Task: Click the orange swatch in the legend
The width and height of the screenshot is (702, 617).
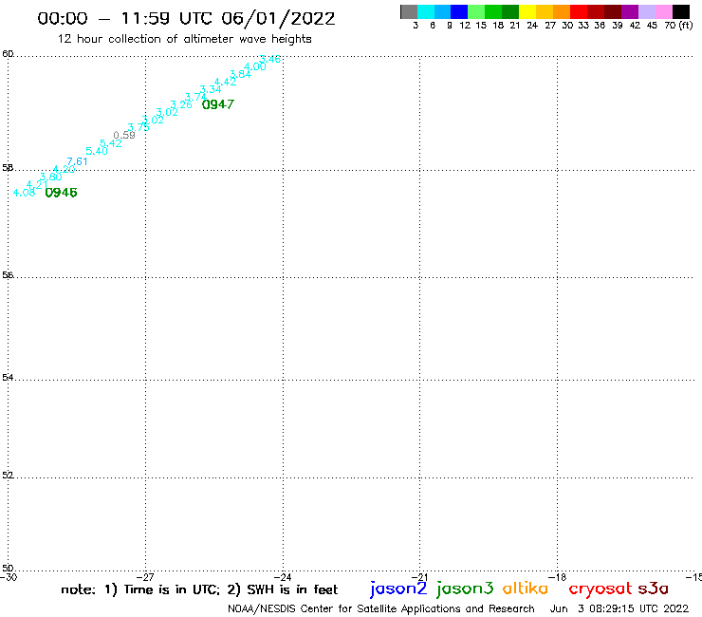Action: point(562,11)
